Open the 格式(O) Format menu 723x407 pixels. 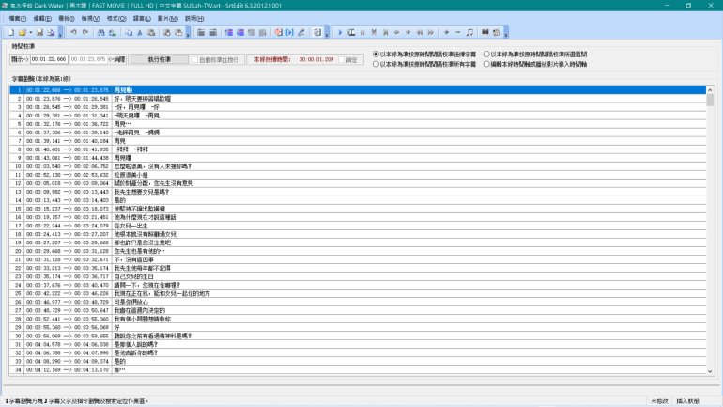tap(116, 19)
